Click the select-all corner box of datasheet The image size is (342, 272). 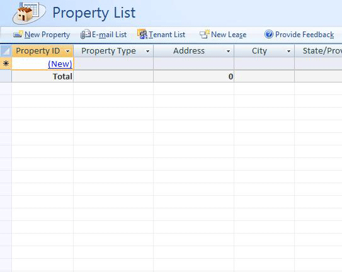[6, 51]
